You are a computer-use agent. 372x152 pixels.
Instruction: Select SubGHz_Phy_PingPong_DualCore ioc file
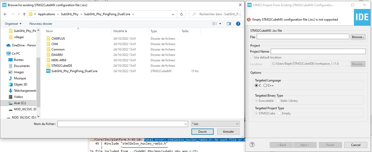click(x=74, y=71)
